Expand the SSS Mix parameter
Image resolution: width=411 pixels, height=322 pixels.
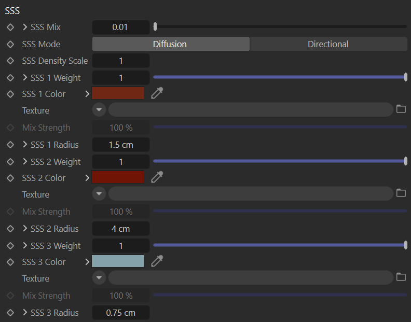click(x=25, y=27)
